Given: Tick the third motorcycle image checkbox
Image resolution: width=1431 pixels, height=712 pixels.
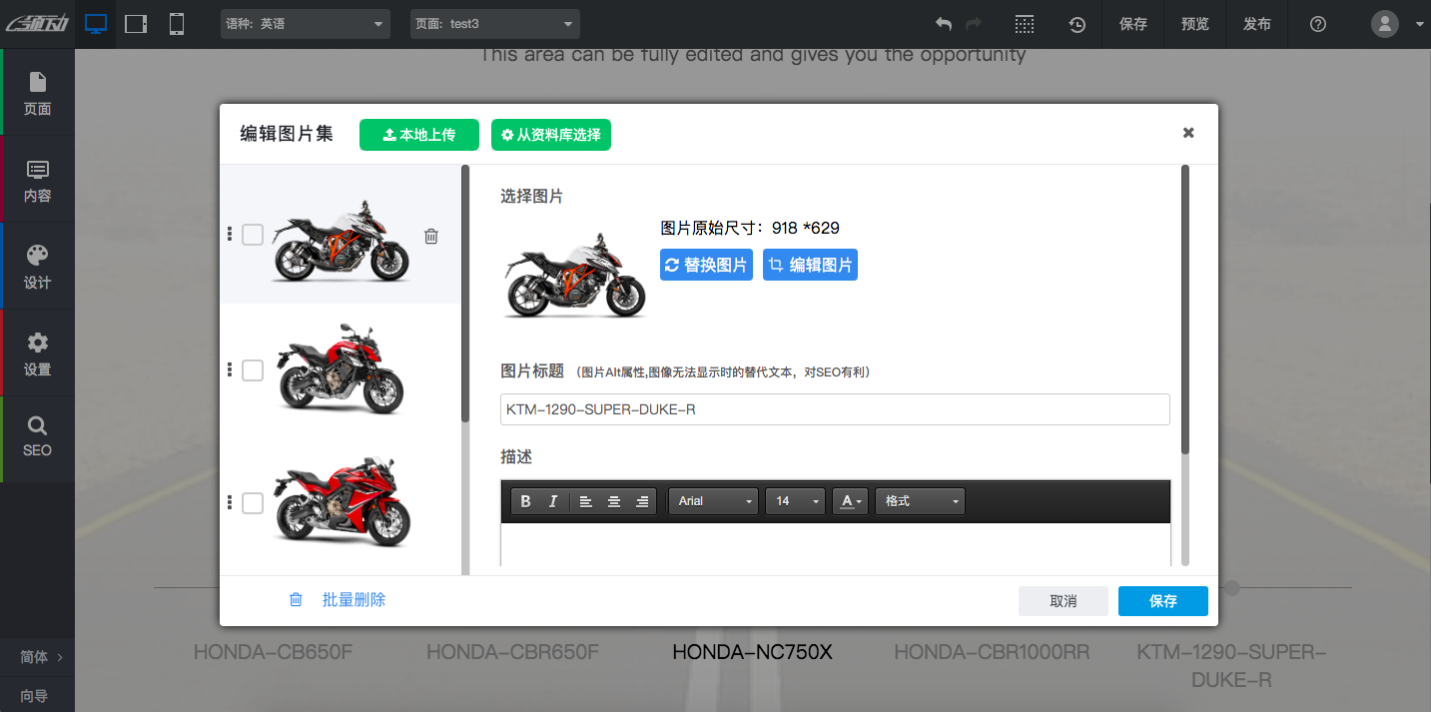Looking at the screenshot, I should click(253, 503).
